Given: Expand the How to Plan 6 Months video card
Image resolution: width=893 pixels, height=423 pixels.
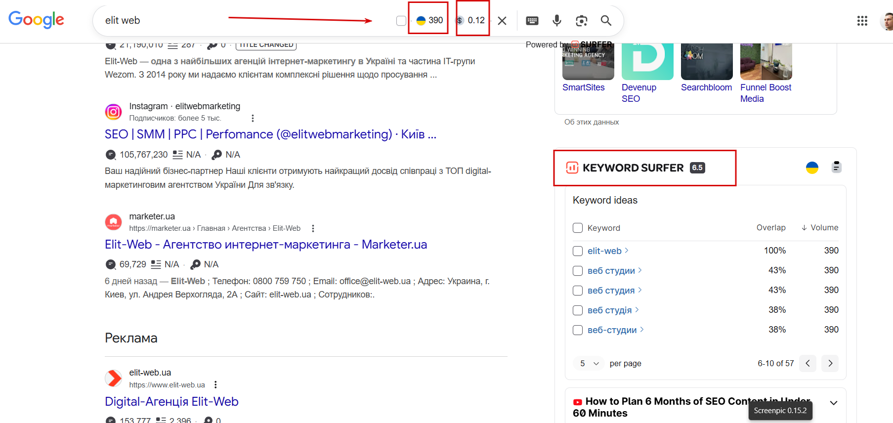Looking at the screenshot, I should [834, 403].
